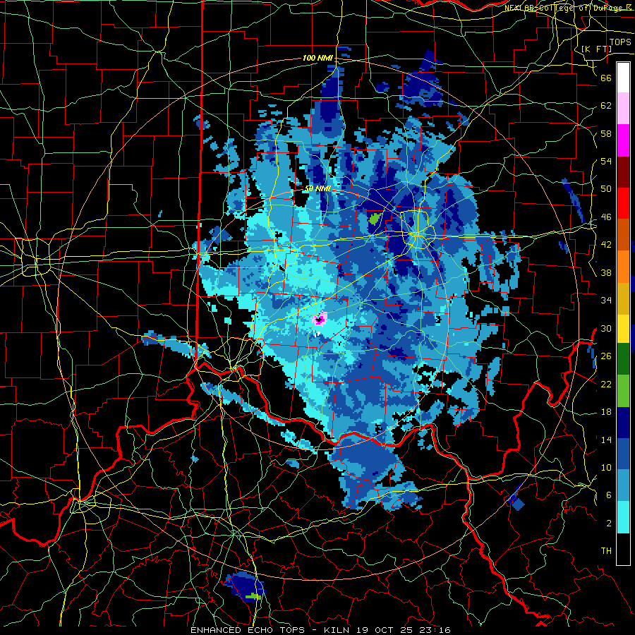Select the legend value 26
This screenshot has height=635, width=635.
606,356
